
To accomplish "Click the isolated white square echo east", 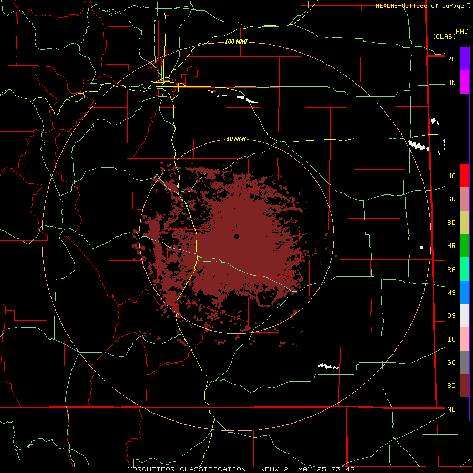I will tap(421, 248).
